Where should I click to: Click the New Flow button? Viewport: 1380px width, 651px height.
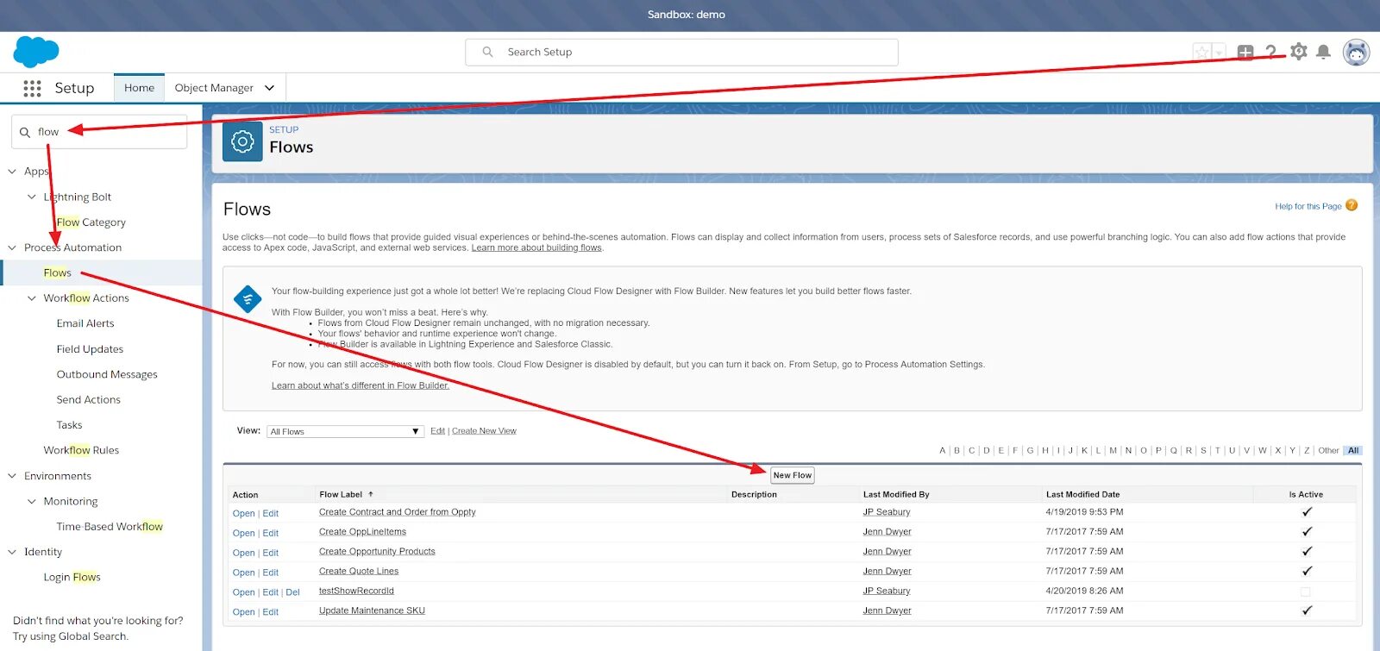click(x=792, y=475)
